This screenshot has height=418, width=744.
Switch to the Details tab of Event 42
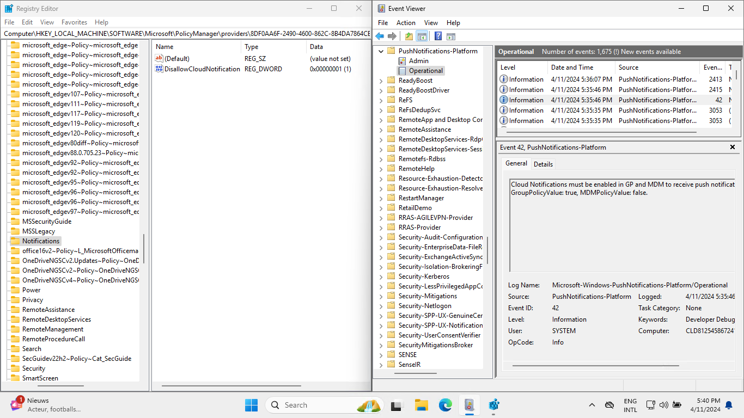543,164
